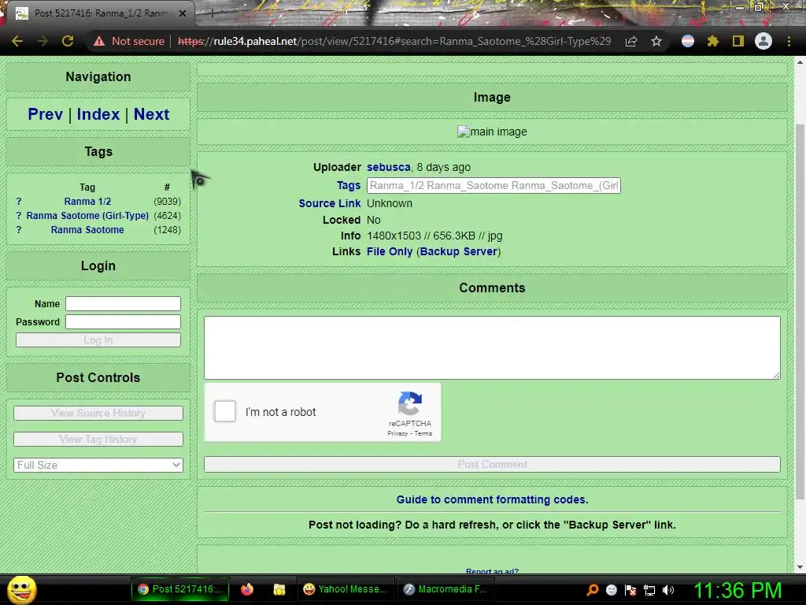Select the Post 5217416 browser tab
Viewport: 806px width, 605px height.
click(x=100, y=13)
